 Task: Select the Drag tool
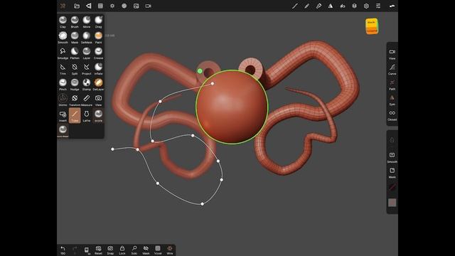tap(98, 22)
